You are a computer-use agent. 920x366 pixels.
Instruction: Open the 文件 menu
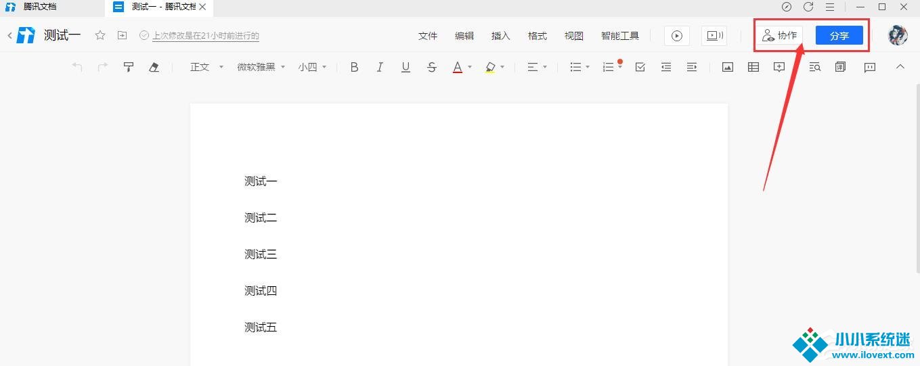[x=428, y=36]
